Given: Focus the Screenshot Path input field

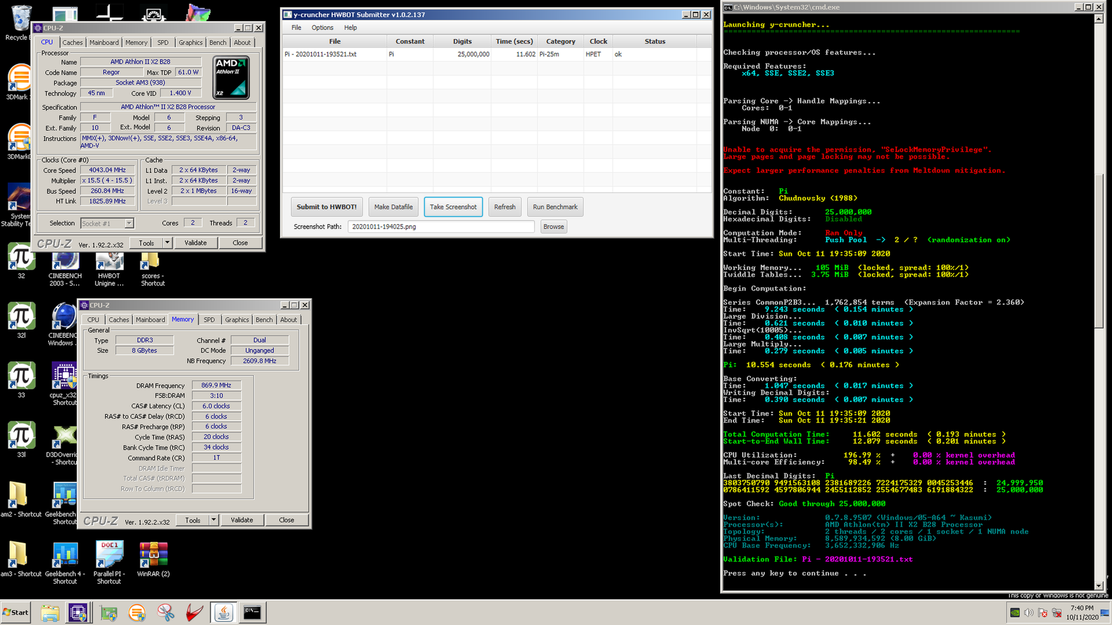Looking at the screenshot, I should (441, 227).
